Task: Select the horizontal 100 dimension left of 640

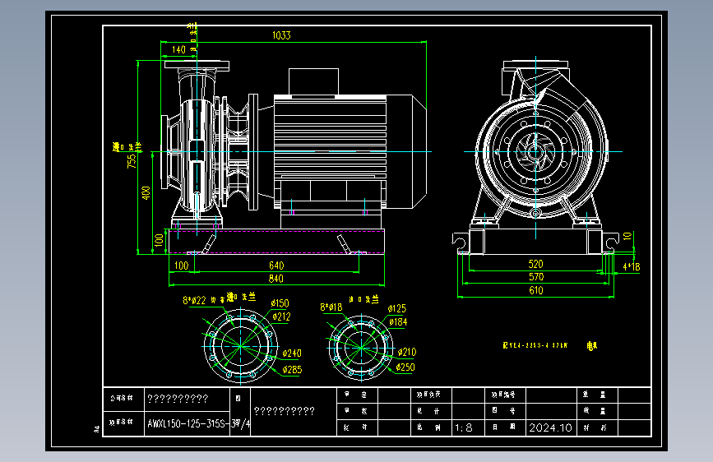Action: [x=181, y=266]
